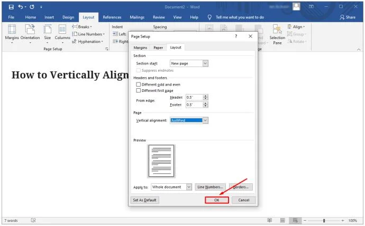
Task: Click the Header distance spinner arrows
Action: coord(205,97)
